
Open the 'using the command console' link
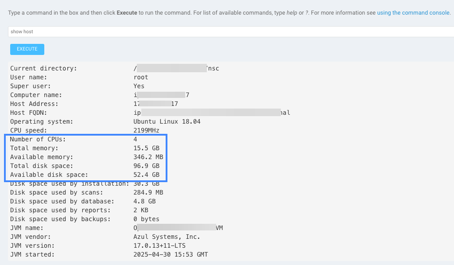[x=413, y=13]
